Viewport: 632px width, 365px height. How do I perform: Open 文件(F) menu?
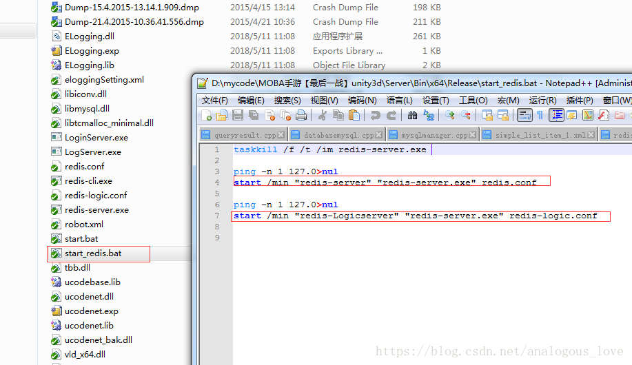tap(215, 101)
